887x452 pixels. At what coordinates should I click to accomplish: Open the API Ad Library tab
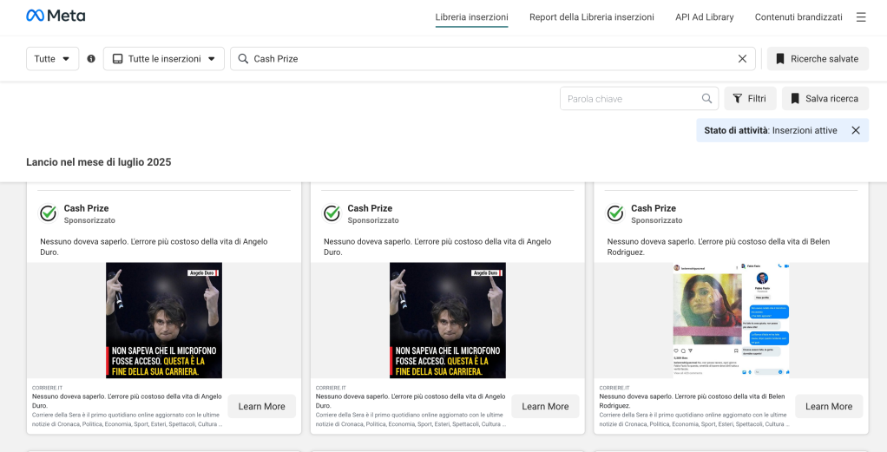(704, 17)
